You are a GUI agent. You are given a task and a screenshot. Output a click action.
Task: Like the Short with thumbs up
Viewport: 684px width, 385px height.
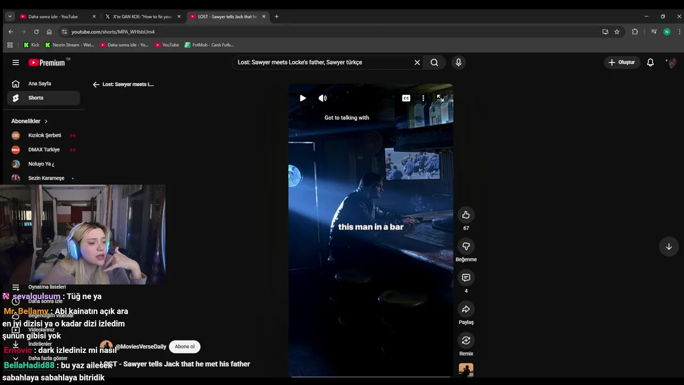point(466,215)
